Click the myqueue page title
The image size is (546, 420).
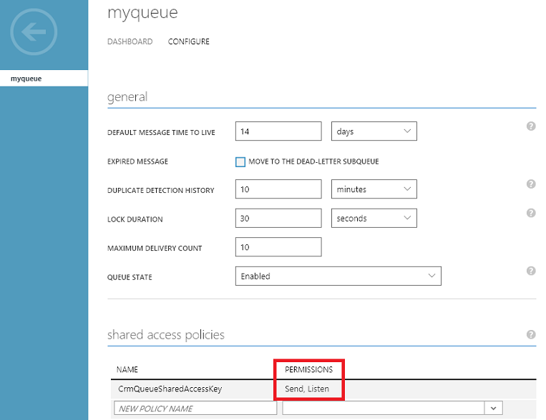pyautogui.click(x=142, y=13)
